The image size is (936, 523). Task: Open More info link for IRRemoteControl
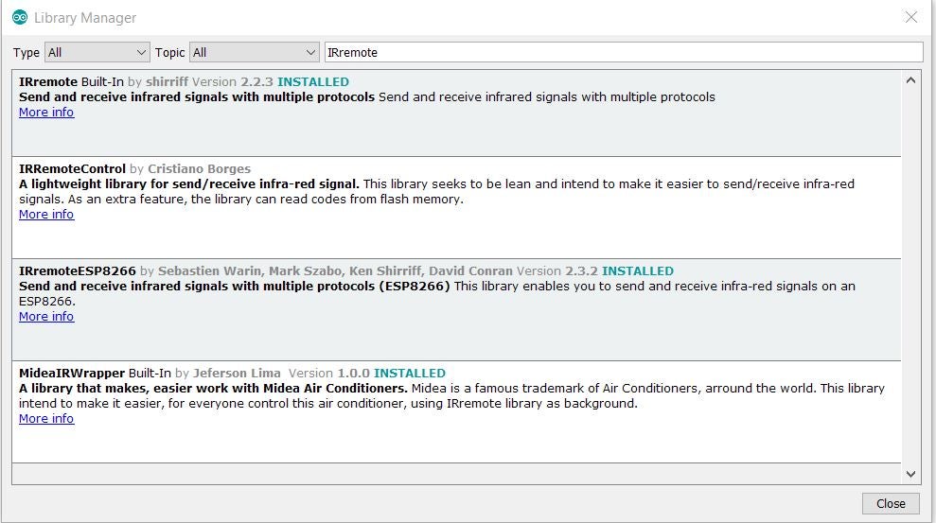click(x=46, y=214)
